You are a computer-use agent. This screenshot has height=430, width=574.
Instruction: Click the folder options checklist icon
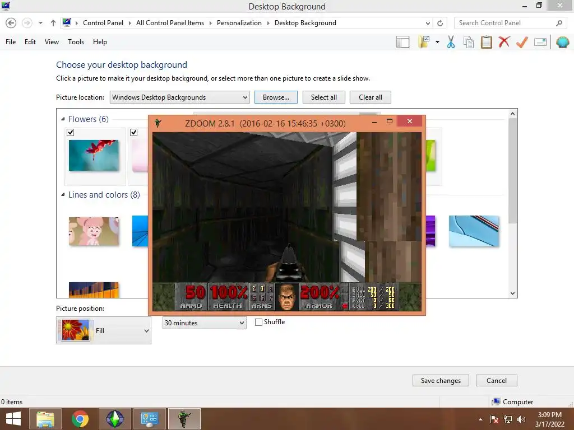(424, 41)
